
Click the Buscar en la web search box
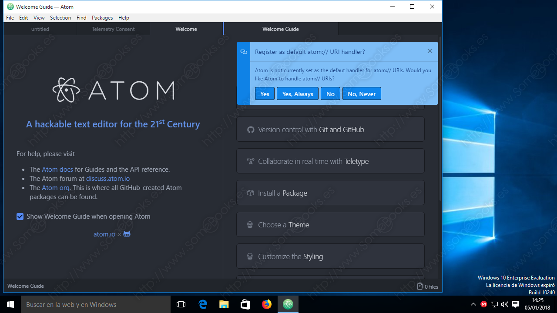[96, 304]
